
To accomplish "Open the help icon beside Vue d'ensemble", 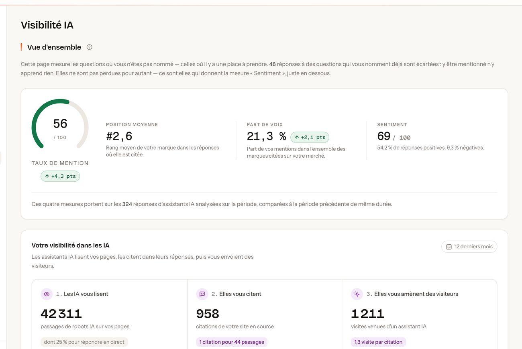I will point(90,47).
